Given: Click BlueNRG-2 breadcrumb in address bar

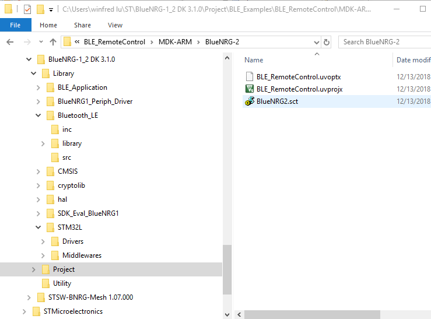Looking at the screenshot, I should point(222,42).
